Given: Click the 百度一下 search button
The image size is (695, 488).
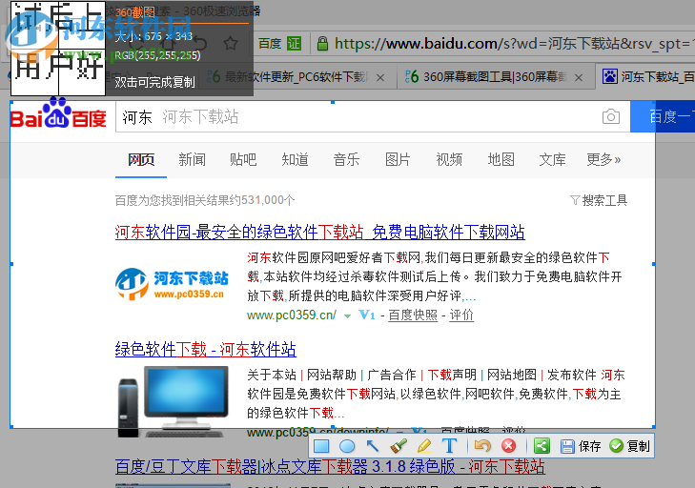Looking at the screenshot, I should (x=663, y=116).
